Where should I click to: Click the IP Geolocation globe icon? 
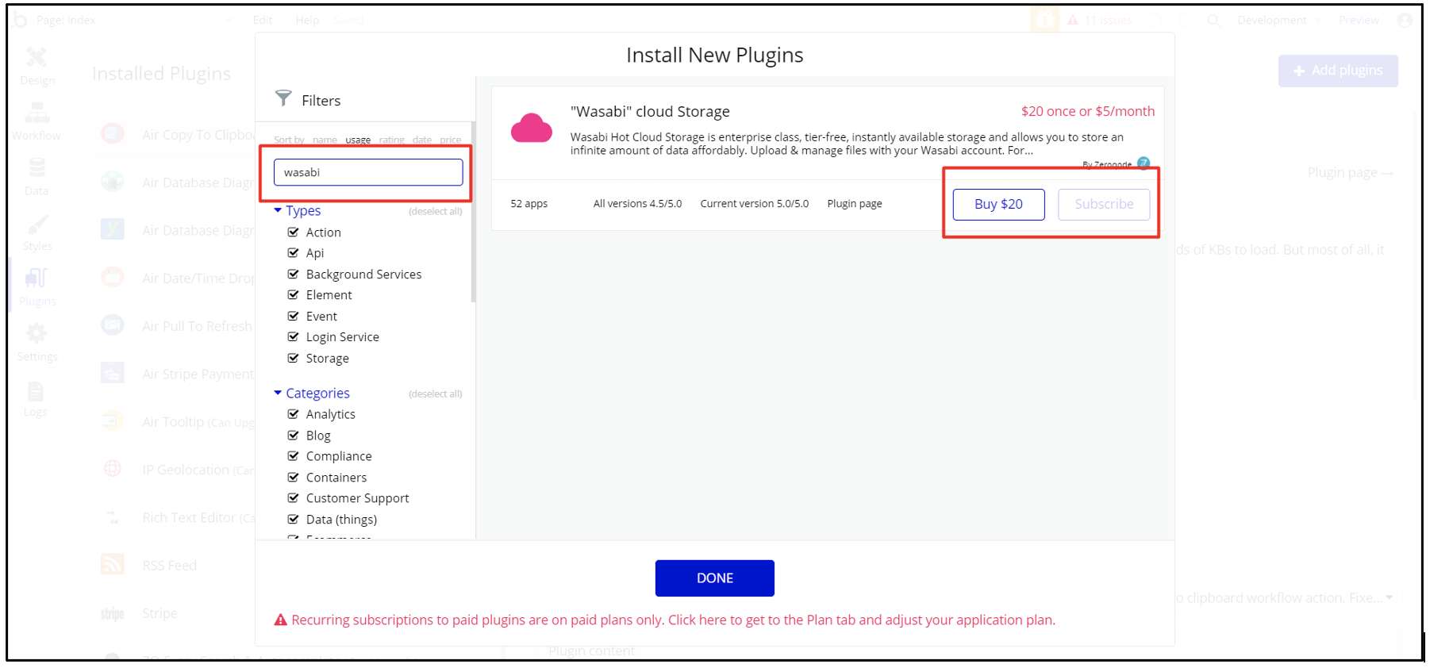point(113,468)
